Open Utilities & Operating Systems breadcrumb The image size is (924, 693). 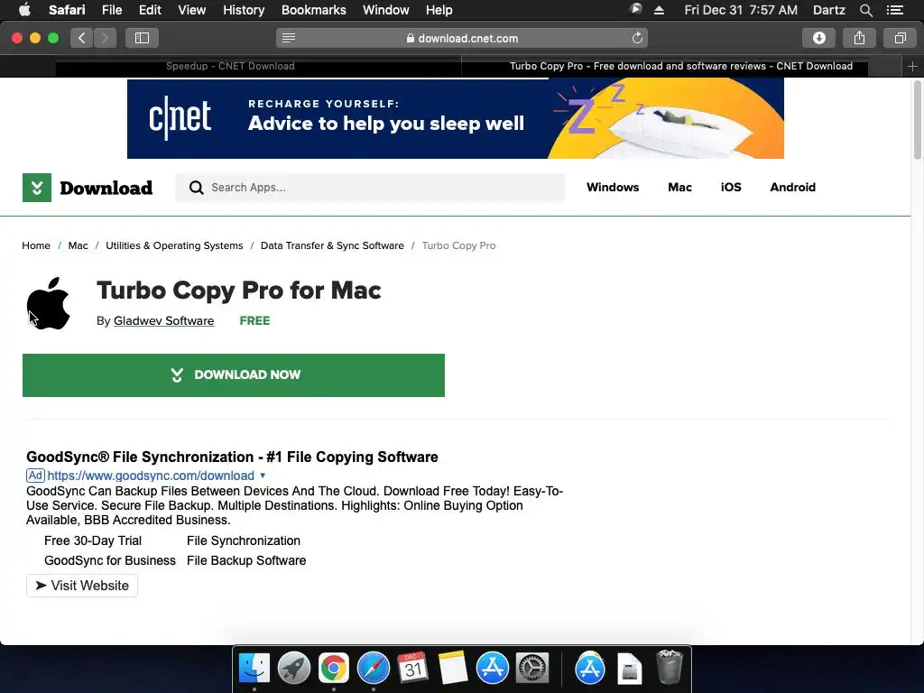pos(174,245)
